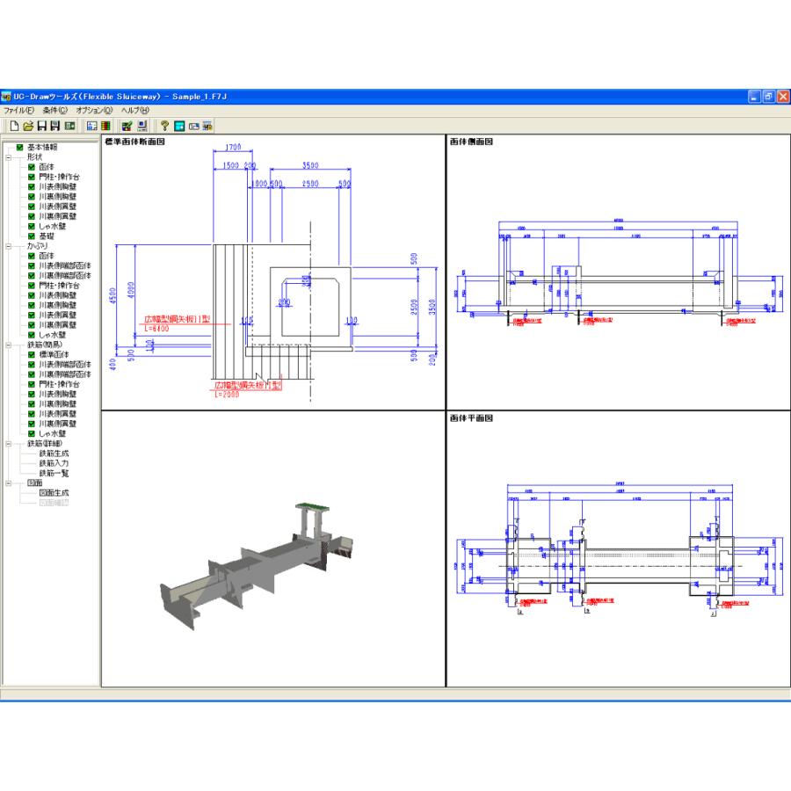Image resolution: width=791 pixels, height=791 pixels.
Task: Toggle 標準函体 checkbox under 鉄筋(簡易)
Action: 32,354
